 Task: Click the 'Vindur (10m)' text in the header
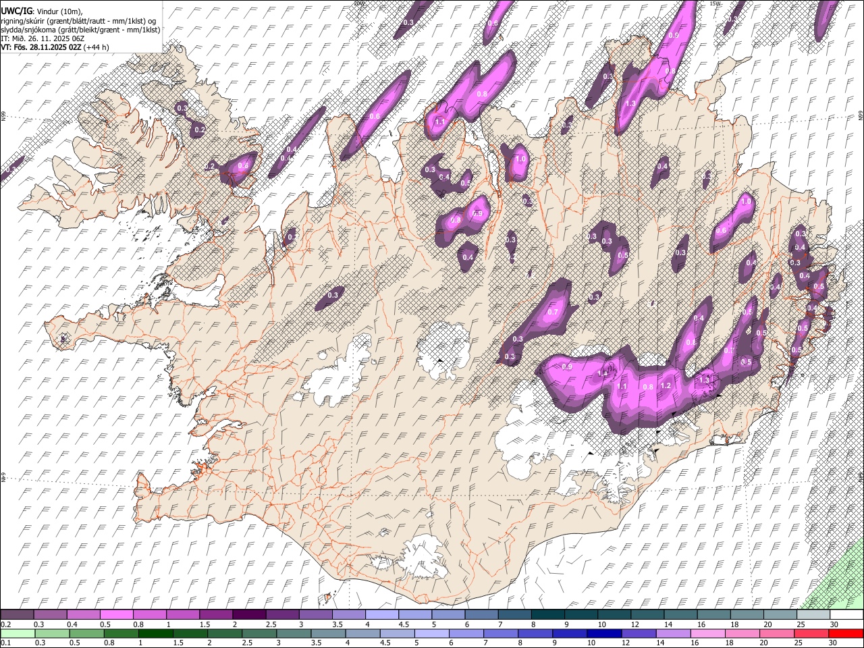[59, 11]
